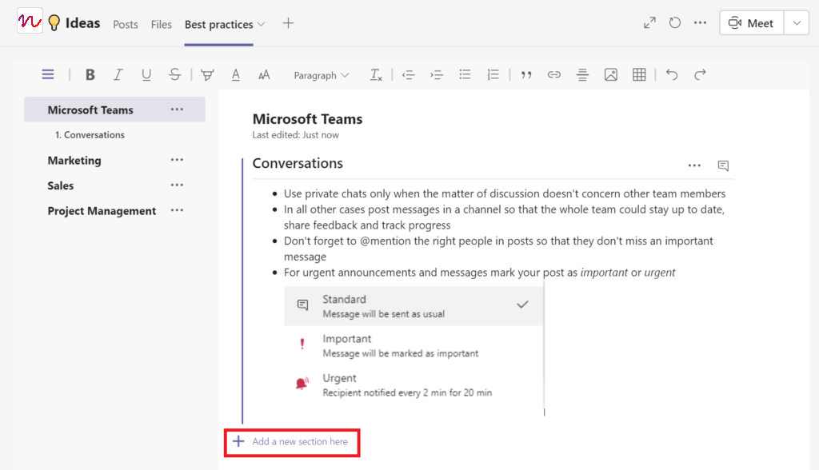Open options for Sales page
This screenshot has height=470, width=819.
pos(177,185)
